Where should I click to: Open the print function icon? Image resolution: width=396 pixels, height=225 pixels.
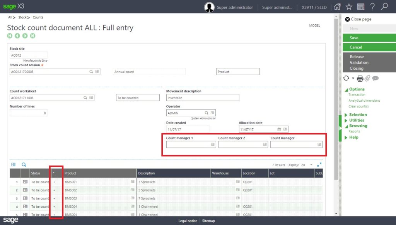(360, 78)
